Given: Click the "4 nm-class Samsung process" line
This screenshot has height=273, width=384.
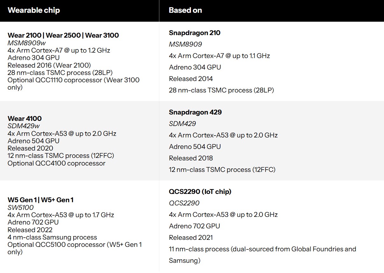Looking at the screenshot, I should (52, 237).
